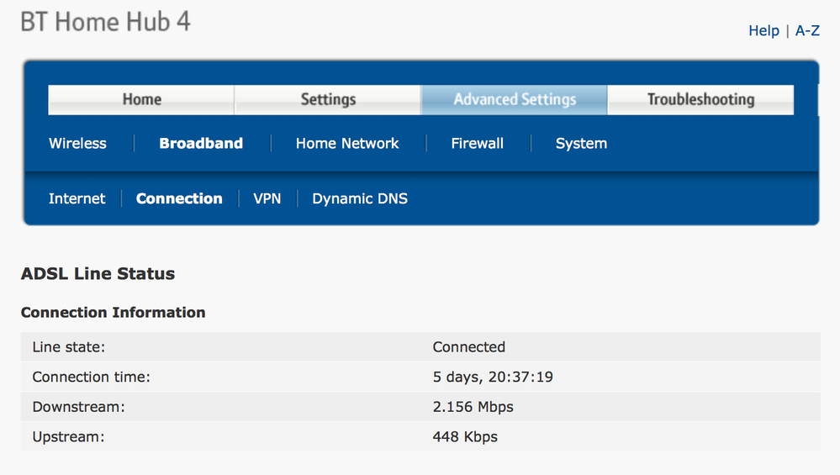Go to the Troubleshooting tab
840x475 pixels.
click(x=700, y=99)
